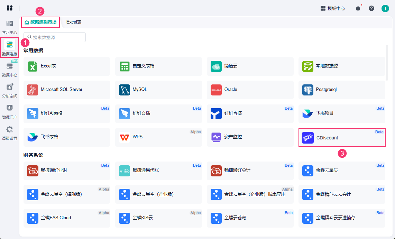This screenshot has width=395, height=239.
Task: Select the 自定义表格 data source
Action: [158, 66]
